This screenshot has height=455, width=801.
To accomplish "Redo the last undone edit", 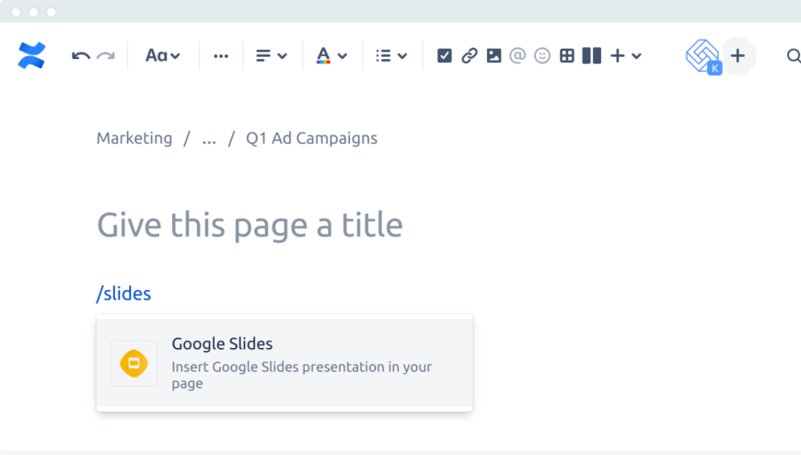I will click(x=106, y=56).
